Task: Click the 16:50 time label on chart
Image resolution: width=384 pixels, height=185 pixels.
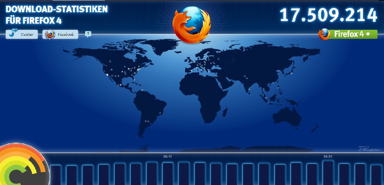Action: click(x=328, y=156)
